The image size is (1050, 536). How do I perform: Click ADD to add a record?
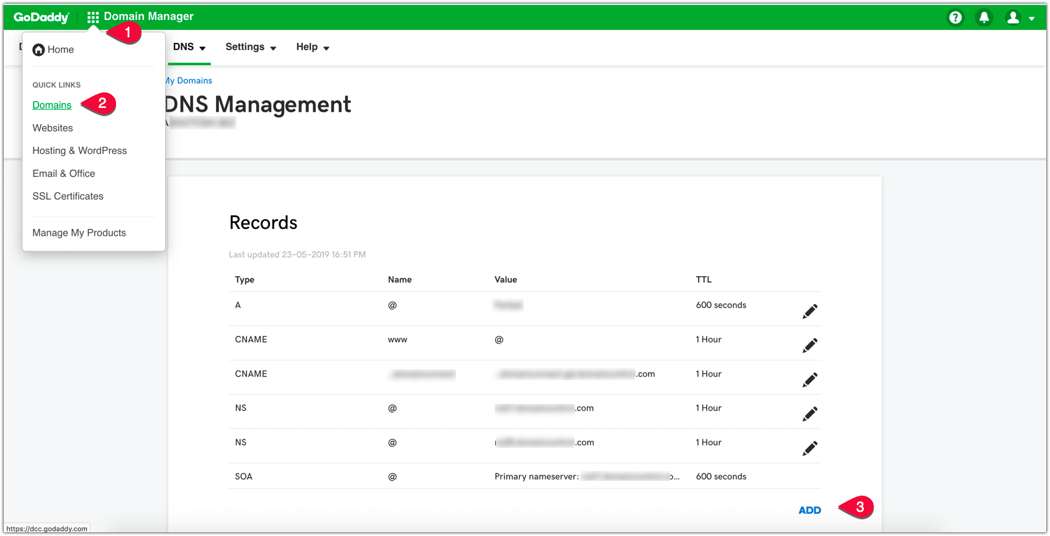point(810,510)
